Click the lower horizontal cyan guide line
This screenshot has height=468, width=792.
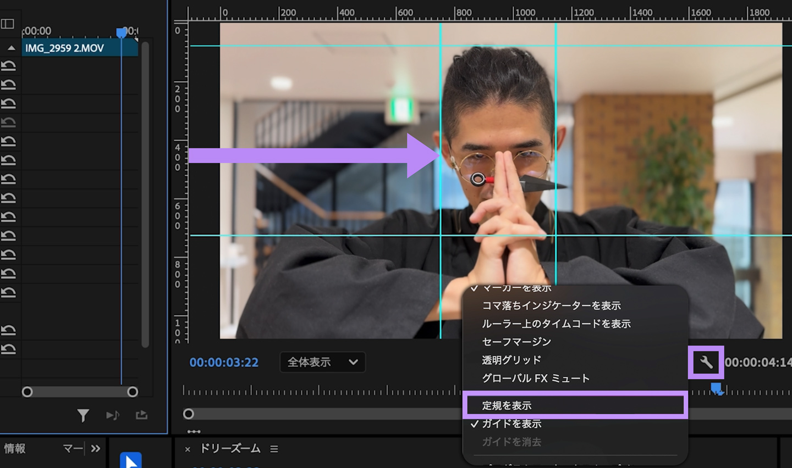pyautogui.click(x=491, y=235)
